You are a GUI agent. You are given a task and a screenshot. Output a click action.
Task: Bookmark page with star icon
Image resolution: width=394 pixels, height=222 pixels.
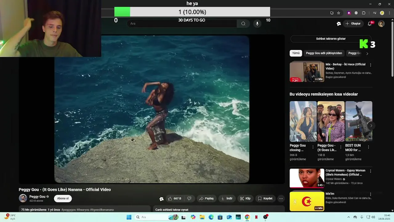339,13
